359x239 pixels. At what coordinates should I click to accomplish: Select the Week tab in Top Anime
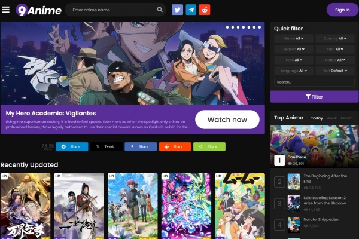pyautogui.click(x=331, y=118)
